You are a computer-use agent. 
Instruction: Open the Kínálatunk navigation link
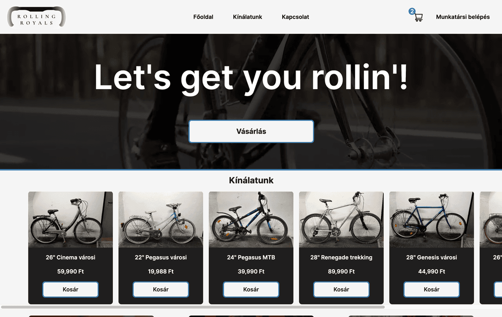[x=247, y=17]
